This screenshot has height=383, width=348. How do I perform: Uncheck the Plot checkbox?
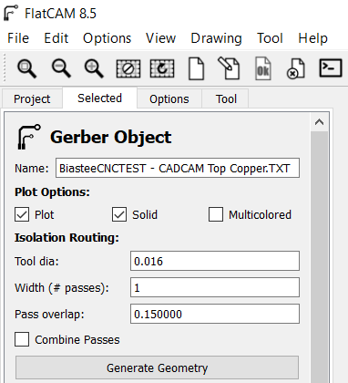coord(22,214)
